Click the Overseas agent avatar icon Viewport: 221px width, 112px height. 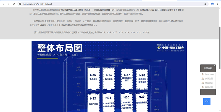click(x=203, y=74)
